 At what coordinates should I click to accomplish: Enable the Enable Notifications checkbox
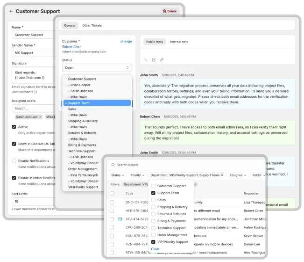pyautogui.click(x=14, y=161)
